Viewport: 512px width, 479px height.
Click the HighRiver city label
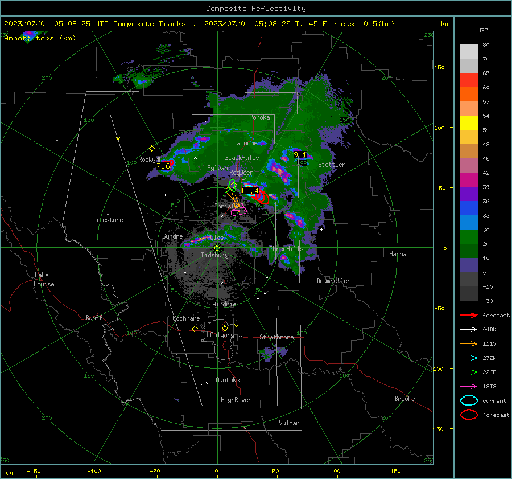236,400
